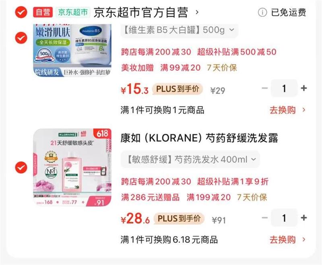Image resolution: width=322 pixels, height=265 pixels.
Task: Uncheck the KLORANE shampoo item checkbox
Action: coord(21,167)
